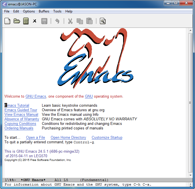The image size is (195, 189).
Task: Click the Customize Startup link
Action: click(107, 138)
